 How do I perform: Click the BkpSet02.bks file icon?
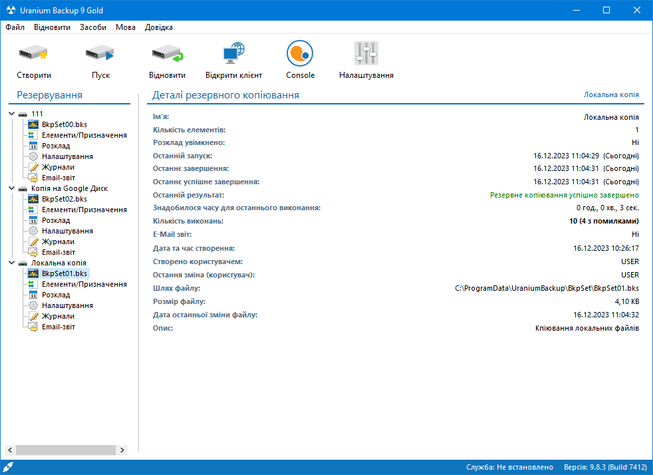(33, 199)
